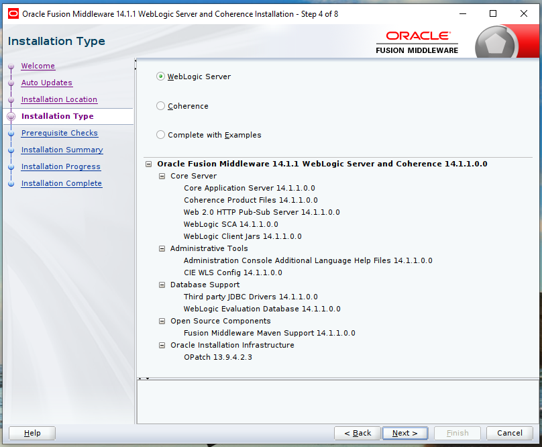This screenshot has height=447, width=542.
Task: Click the Prerequisite Checks step bullet icon
Action: [x=11, y=133]
